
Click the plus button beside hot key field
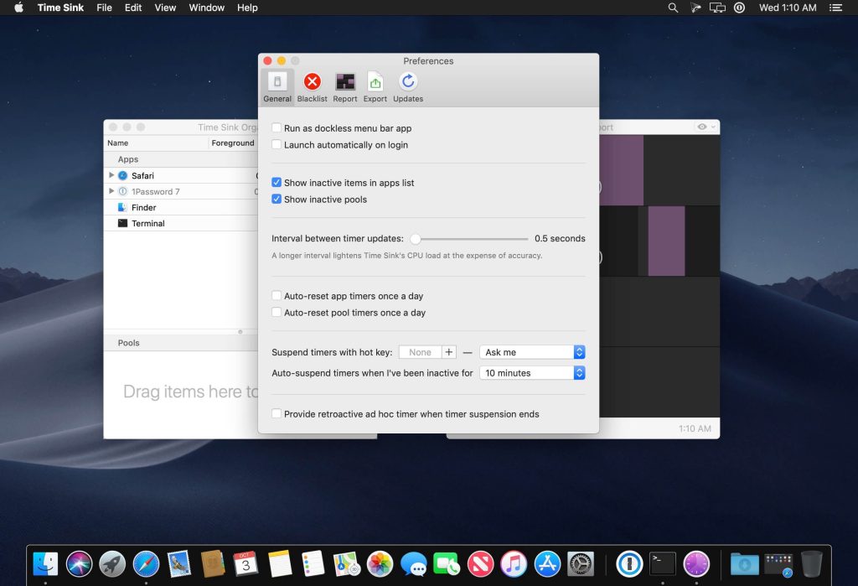pyautogui.click(x=449, y=353)
